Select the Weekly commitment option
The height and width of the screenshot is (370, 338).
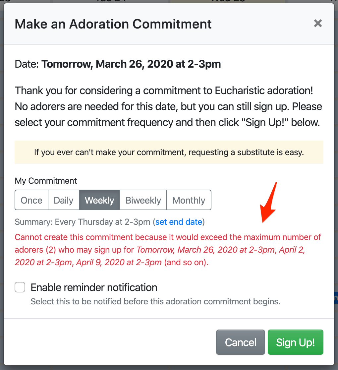[99, 200]
